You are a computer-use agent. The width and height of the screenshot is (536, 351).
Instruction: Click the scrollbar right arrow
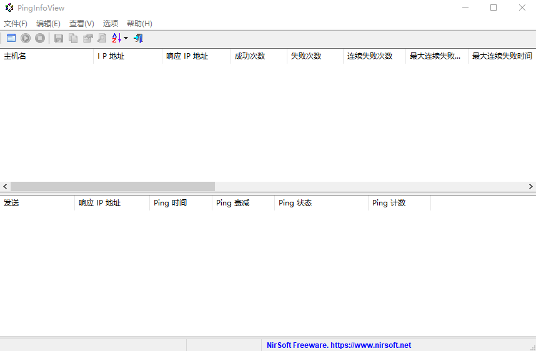531,186
